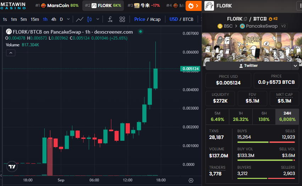Image resolution: width=302 pixels, height=186 pixels.
Task: Click the current price label 0.005124
Action: coord(190,69)
